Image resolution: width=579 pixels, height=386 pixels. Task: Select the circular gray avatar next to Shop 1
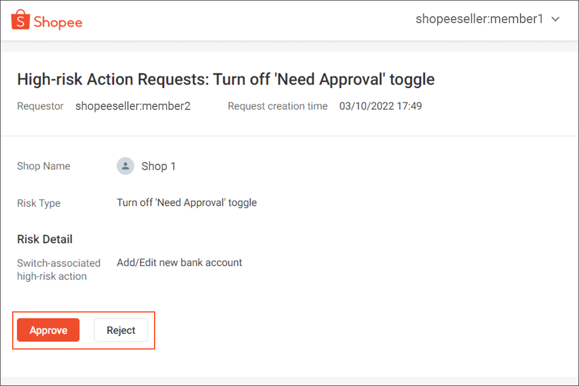[126, 166]
